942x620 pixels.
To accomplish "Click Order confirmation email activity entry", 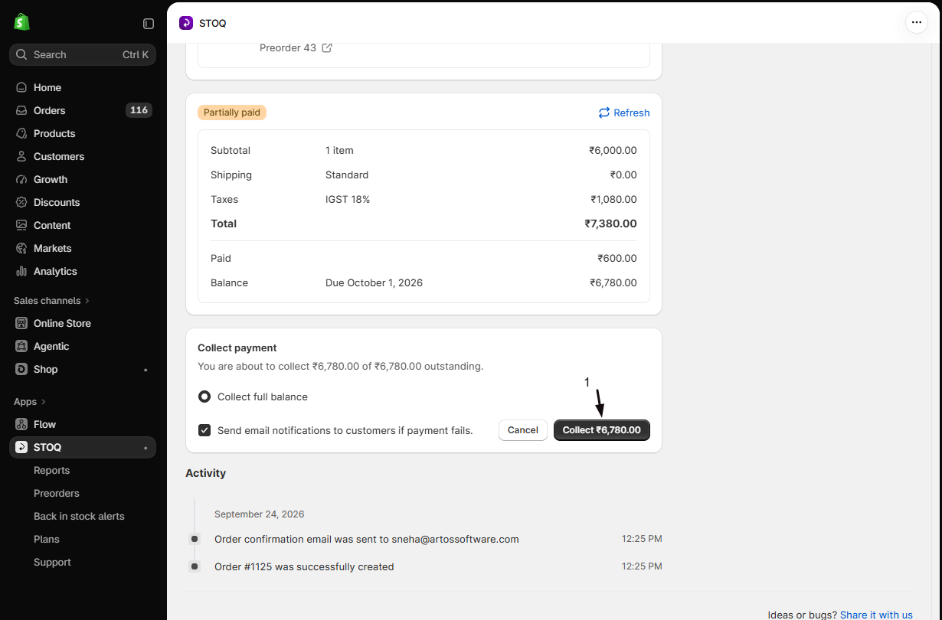I will pos(367,539).
